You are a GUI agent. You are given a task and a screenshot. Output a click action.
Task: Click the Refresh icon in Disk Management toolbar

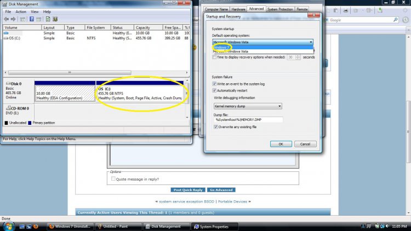[48, 19]
